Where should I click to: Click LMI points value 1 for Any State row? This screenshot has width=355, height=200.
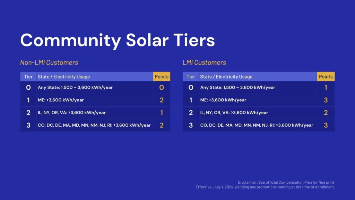click(x=326, y=87)
